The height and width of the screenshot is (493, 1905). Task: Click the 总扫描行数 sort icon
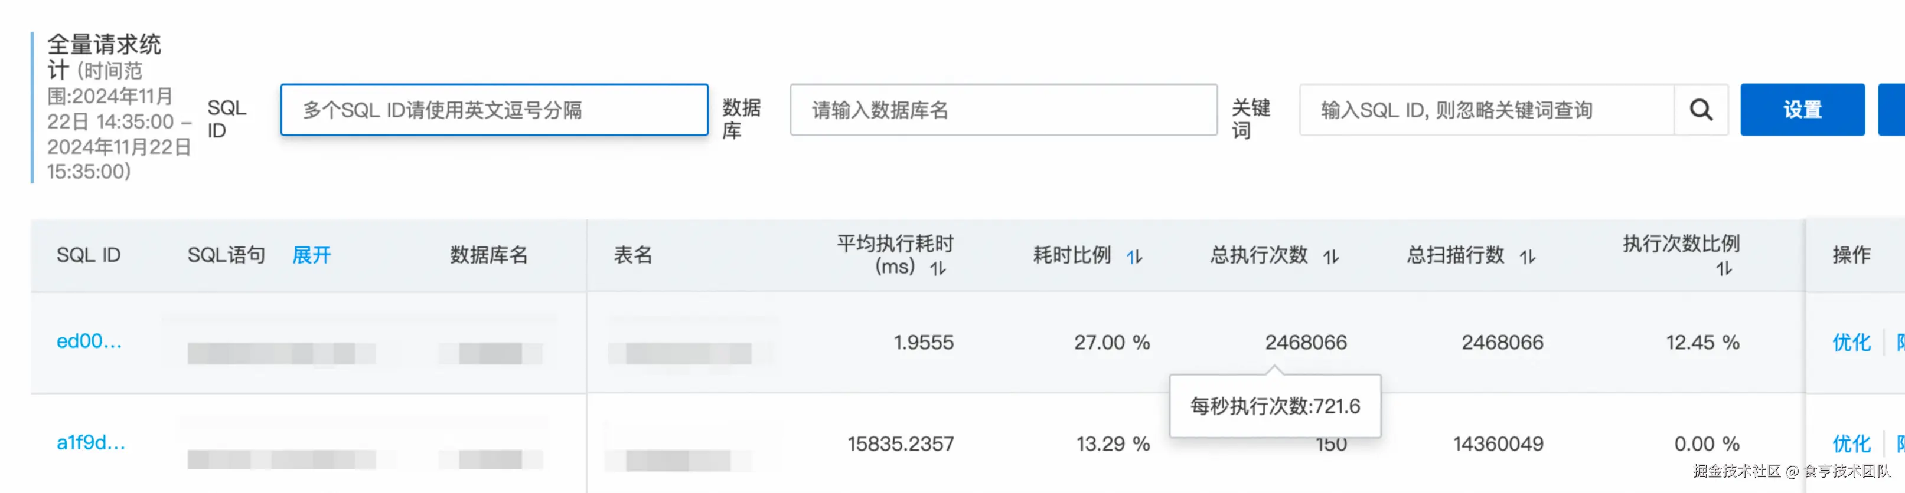(1528, 257)
